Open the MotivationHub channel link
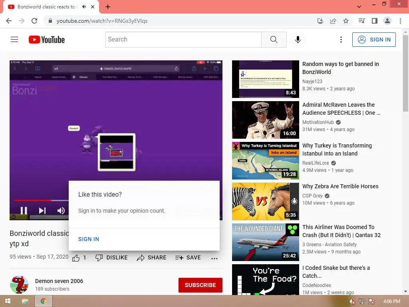Screen dimensions: 409x307 pyautogui.click(x=318, y=122)
